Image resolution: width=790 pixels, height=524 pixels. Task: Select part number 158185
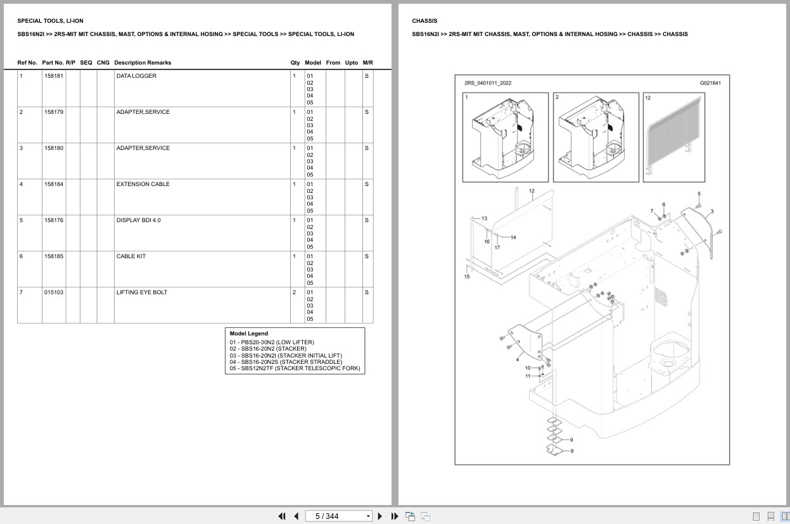pos(54,256)
